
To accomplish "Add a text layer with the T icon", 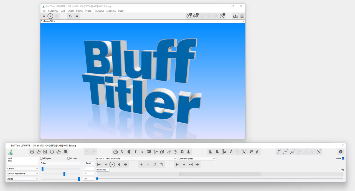I will coord(135,152).
